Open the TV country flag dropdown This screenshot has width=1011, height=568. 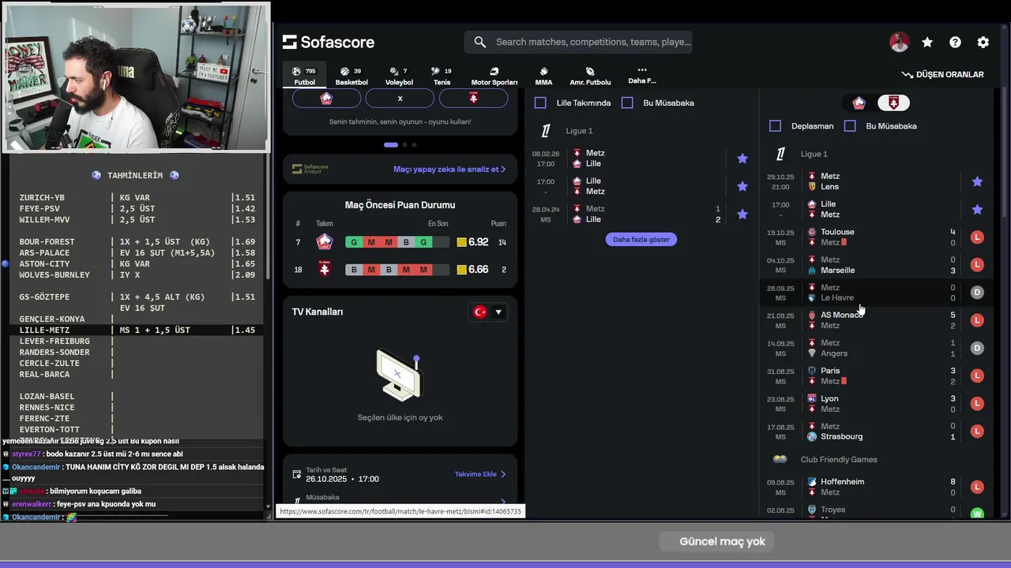point(488,312)
